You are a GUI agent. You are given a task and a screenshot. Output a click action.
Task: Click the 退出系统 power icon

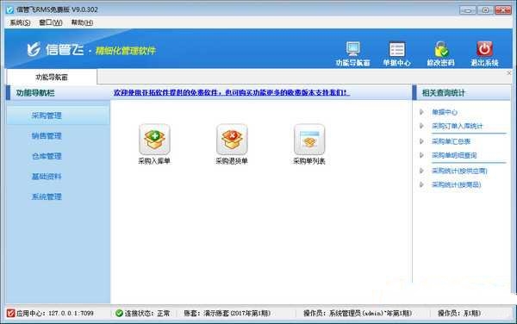pyautogui.click(x=484, y=49)
